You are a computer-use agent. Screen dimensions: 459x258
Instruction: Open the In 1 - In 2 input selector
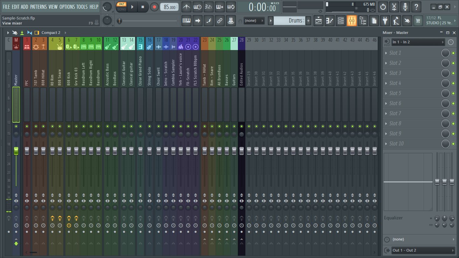click(x=418, y=42)
